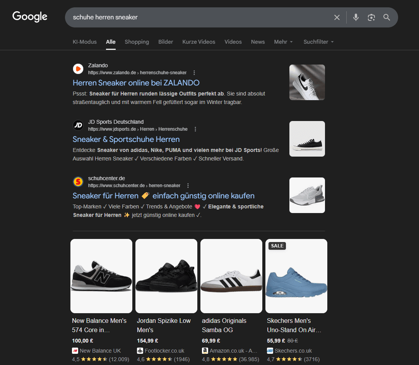This screenshot has width=419, height=365.
Task: Open 'Sneaker für Herren einfach günstig' link
Action: (x=164, y=196)
